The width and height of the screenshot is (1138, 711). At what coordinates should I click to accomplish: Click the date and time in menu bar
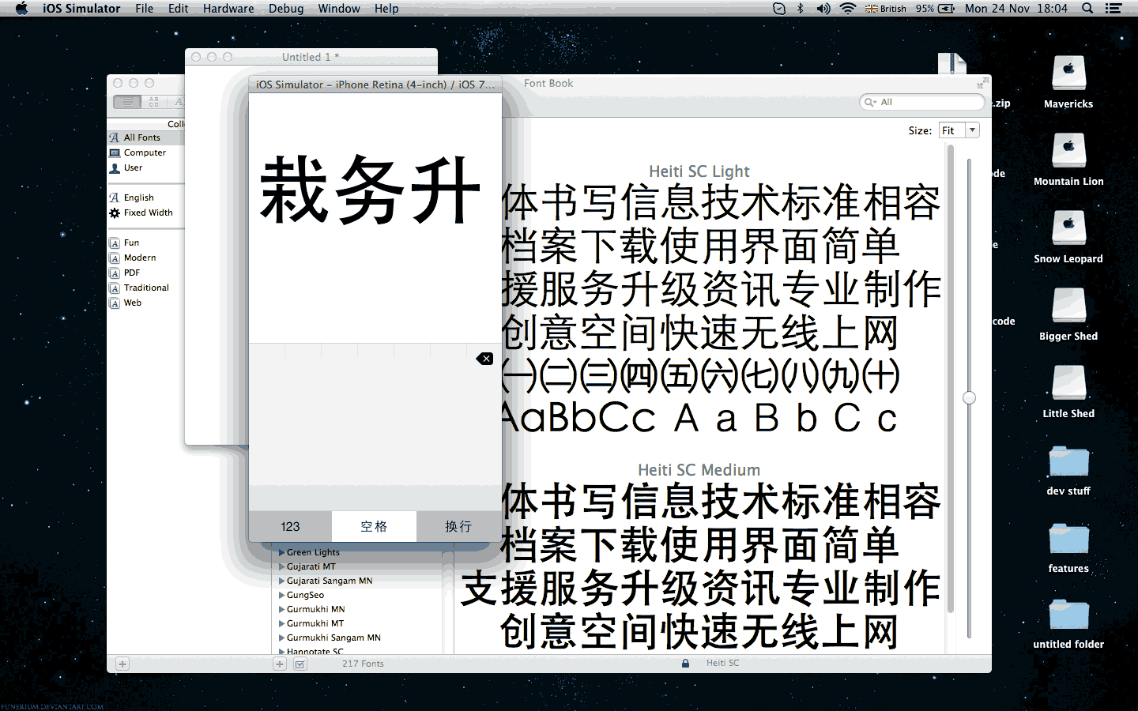pos(1016,9)
